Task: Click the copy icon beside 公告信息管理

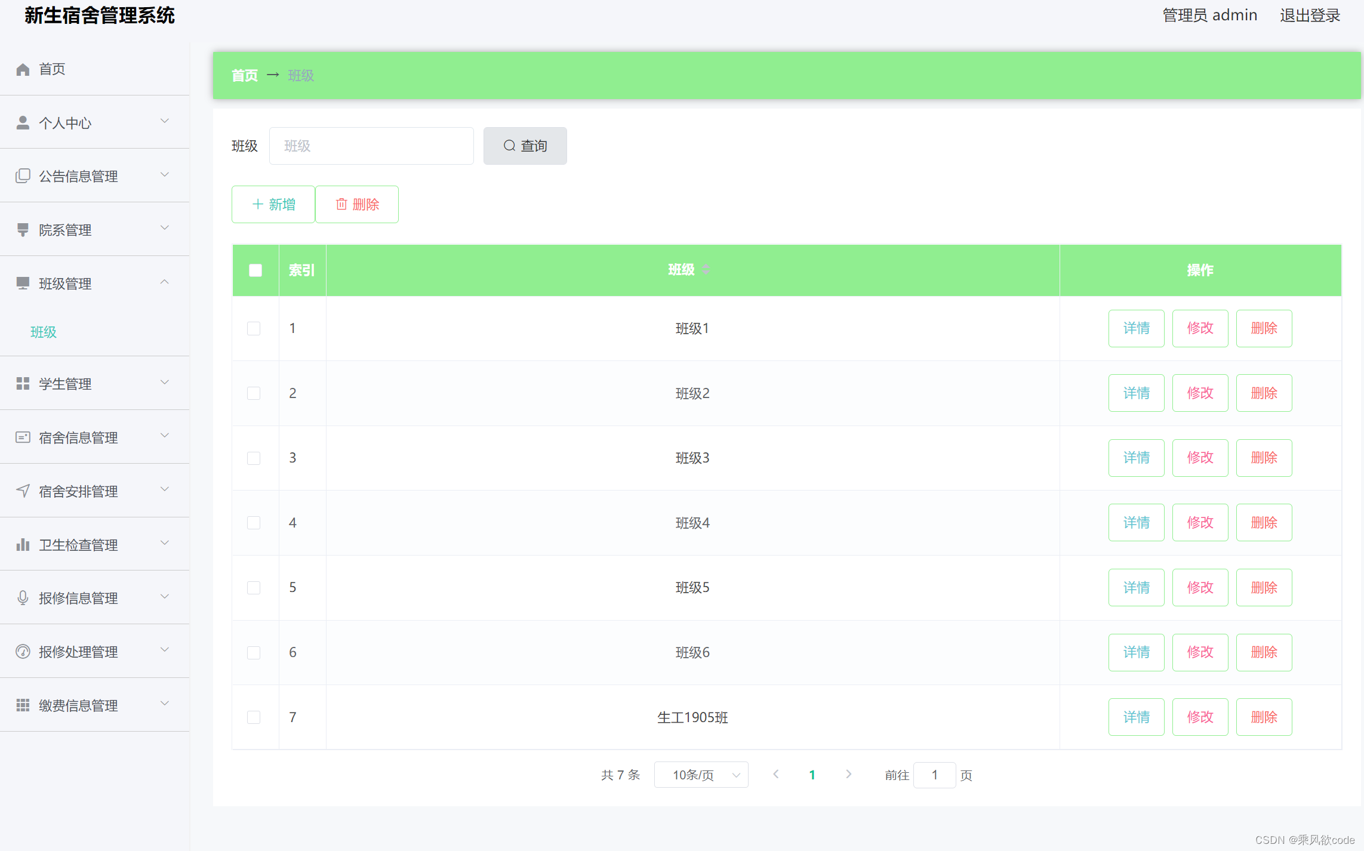Action: (x=23, y=176)
